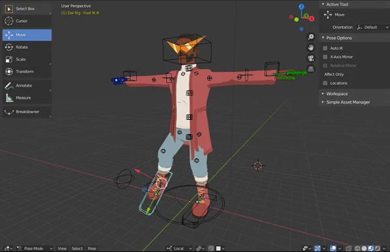Enable Auto IK checkbox

[325, 48]
